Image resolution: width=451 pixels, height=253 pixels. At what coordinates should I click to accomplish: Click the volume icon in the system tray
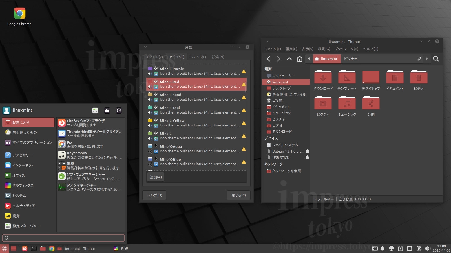click(x=428, y=249)
